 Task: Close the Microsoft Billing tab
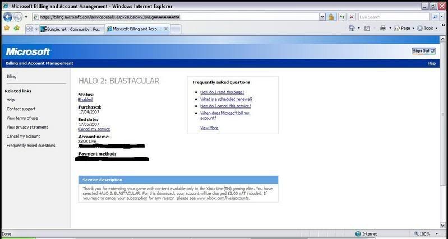pos(166,29)
